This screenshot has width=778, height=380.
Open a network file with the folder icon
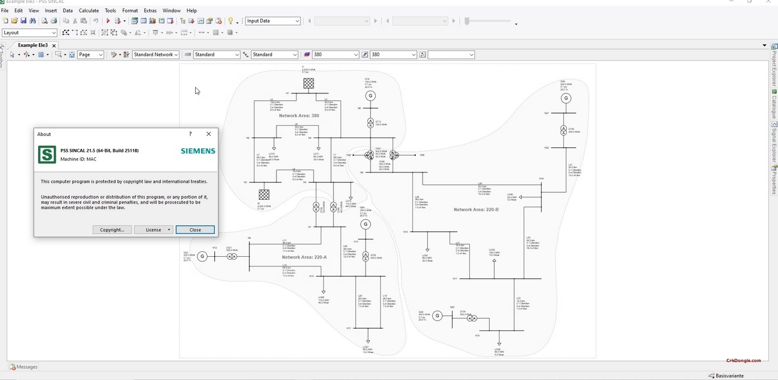pyautogui.click(x=15, y=20)
